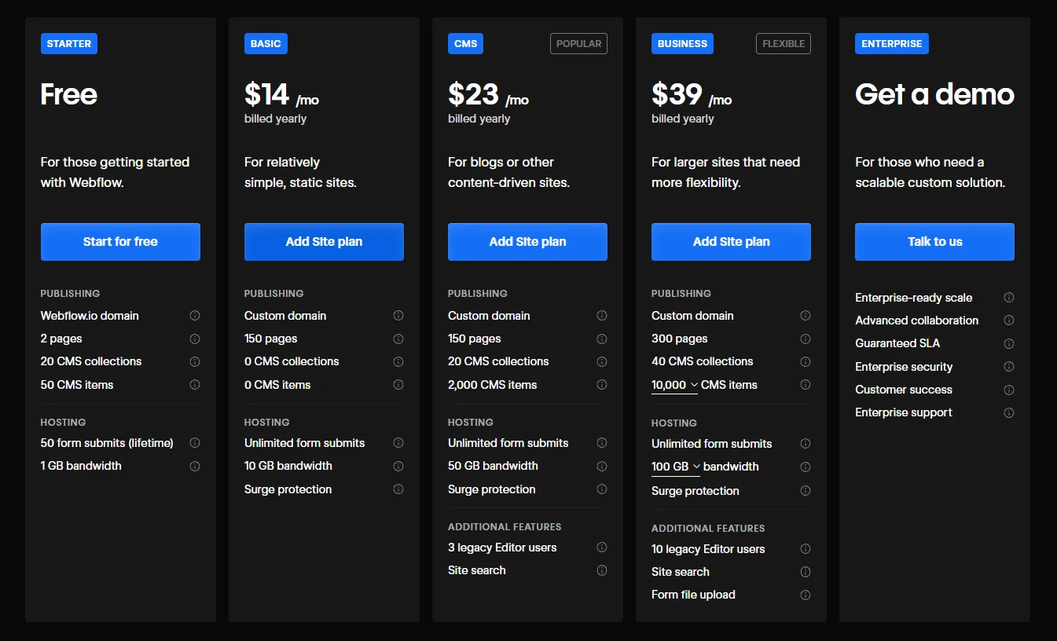
Task: Show info for 40 CMS collections
Action: pyautogui.click(x=806, y=361)
